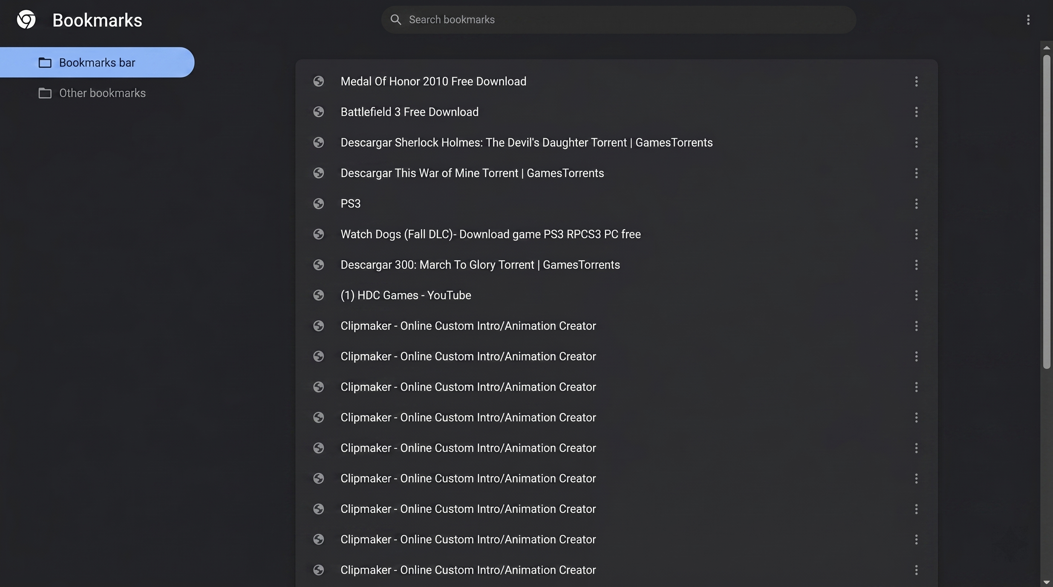Click the magnifier icon in search box
Screen dimensions: 1053x587
395,19
